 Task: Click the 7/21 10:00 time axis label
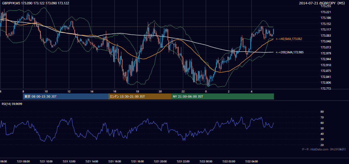pos(46,161)
